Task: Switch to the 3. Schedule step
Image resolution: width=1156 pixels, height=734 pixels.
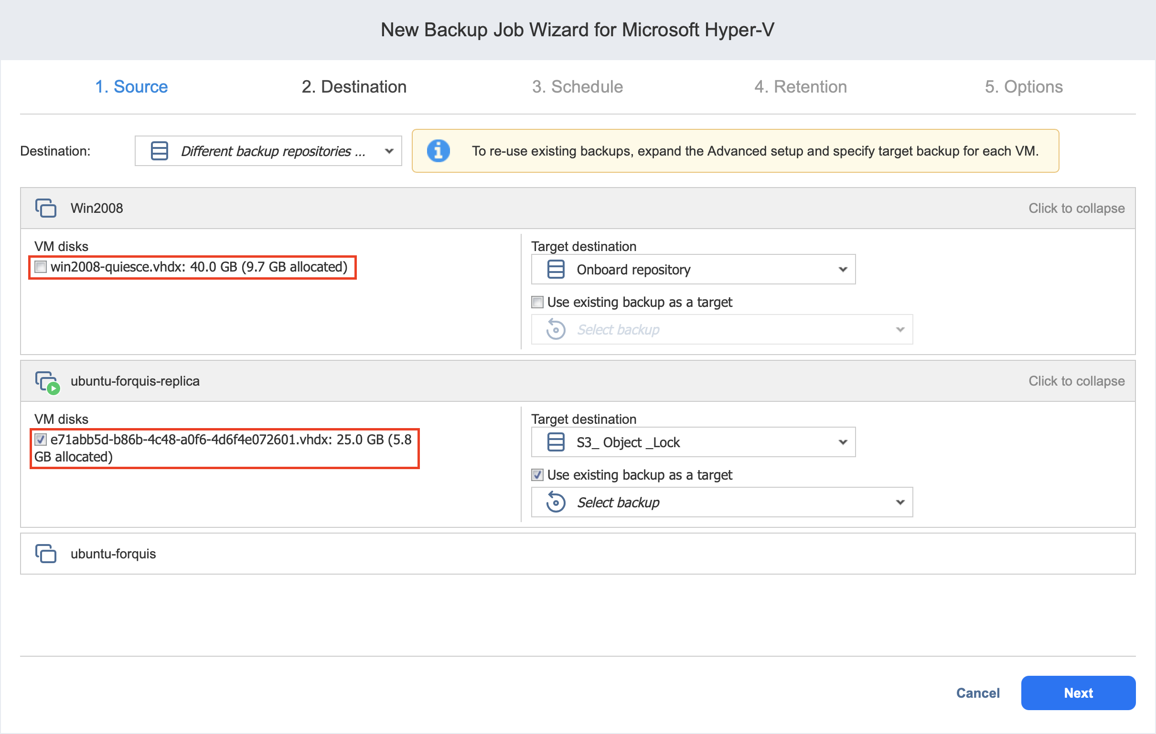Action: [x=577, y=87]
